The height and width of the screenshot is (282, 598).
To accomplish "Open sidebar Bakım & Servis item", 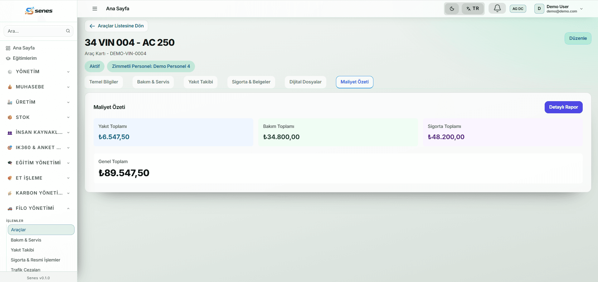I will click(x=26, y=240).
